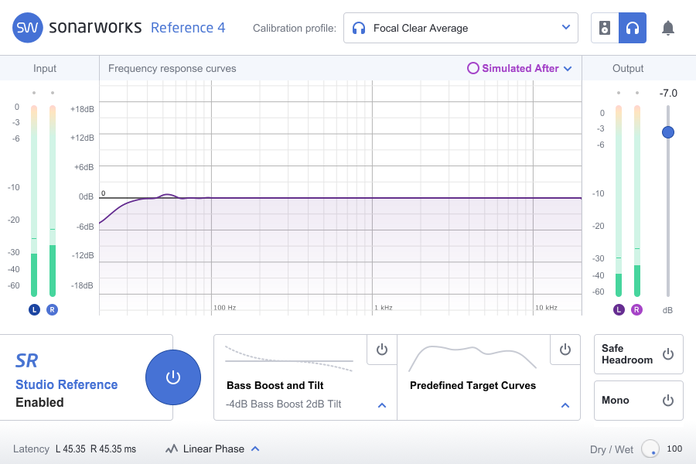Expand the Bass Boost and Tilt settings chevron
The width and height of the screenshot is (696, 464).
382,404
